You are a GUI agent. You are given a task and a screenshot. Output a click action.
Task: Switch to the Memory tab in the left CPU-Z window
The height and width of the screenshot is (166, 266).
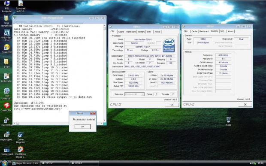tap(141, 32)
